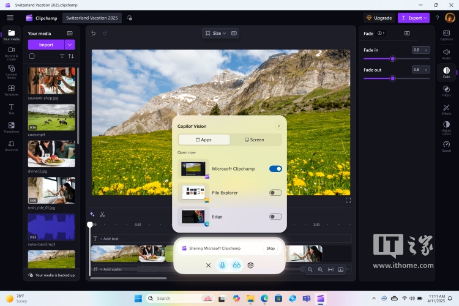Image resolution: width=459 pixels, height=306 pixels.
Task: Zoom out the timeline
Action: pyautogui.click(x=310, y=269)
